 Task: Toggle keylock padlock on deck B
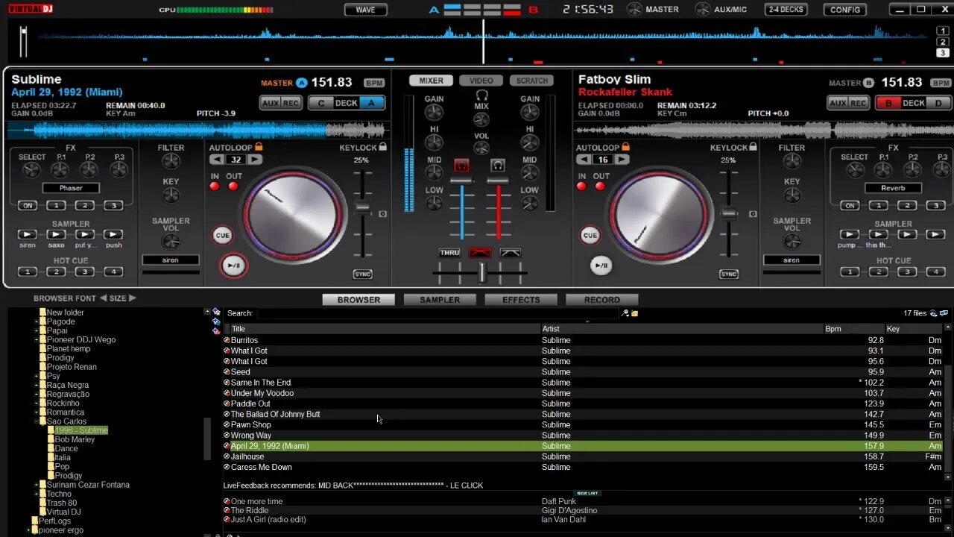coord(753,148)
